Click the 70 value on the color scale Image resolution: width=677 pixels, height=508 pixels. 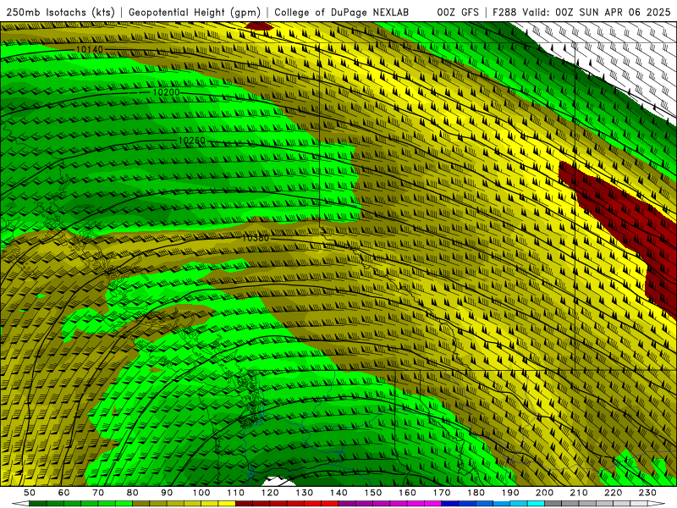coord(98,493)
